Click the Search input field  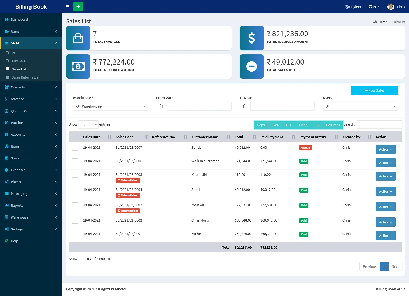pos(379,124)
